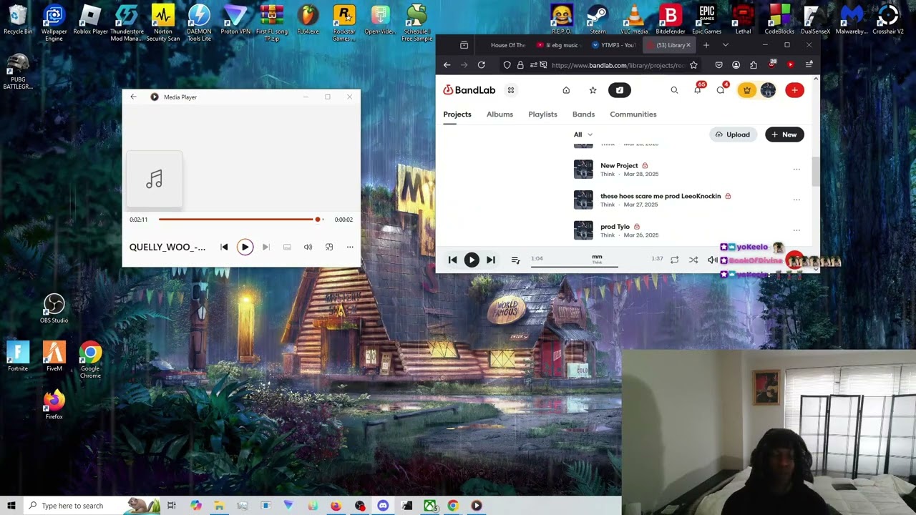Click the yellow crown membership icon
916x515 pixels.
pyautogui.click(x=746, y=90)
